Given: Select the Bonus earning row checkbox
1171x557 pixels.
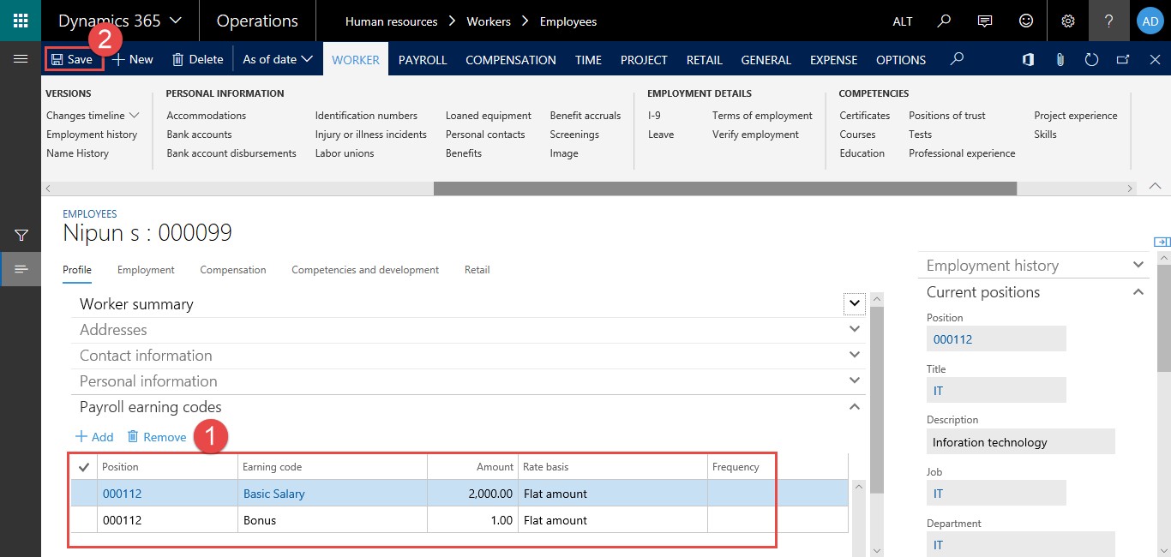Looking at the screenshot, I should [x=83, y=519].
